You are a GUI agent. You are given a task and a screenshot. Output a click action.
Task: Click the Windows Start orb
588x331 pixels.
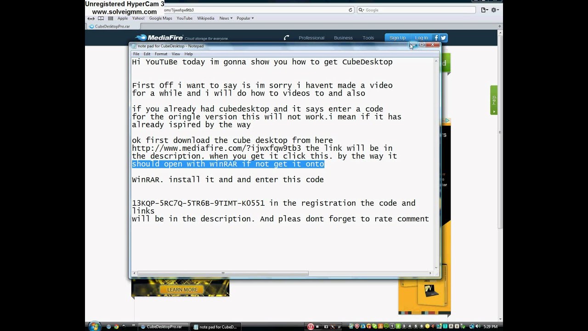[94, 326]
